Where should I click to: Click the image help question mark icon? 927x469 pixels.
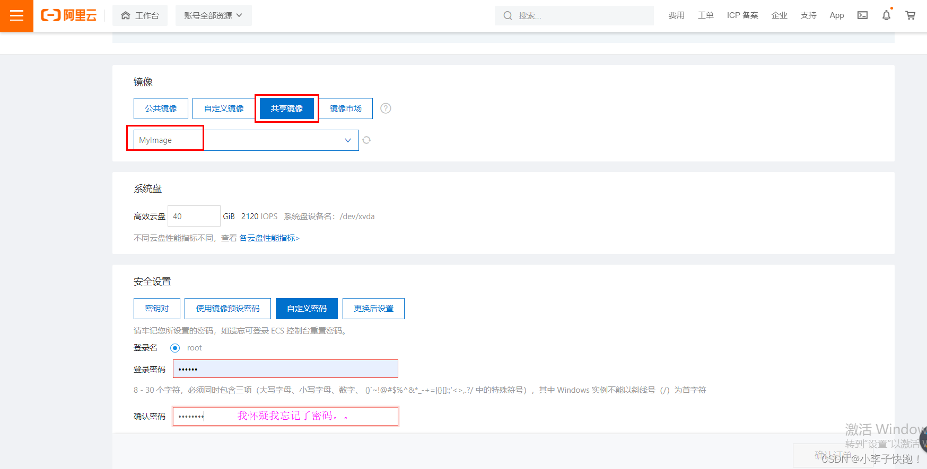pyautogui.click(x=386, y=109)
